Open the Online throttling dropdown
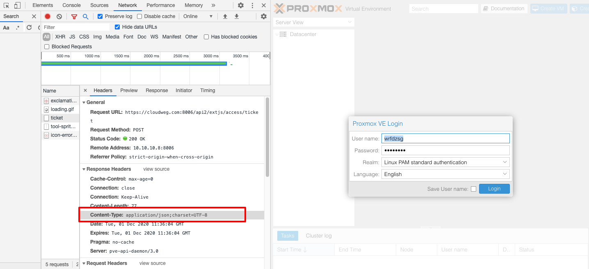 point(199,16)
